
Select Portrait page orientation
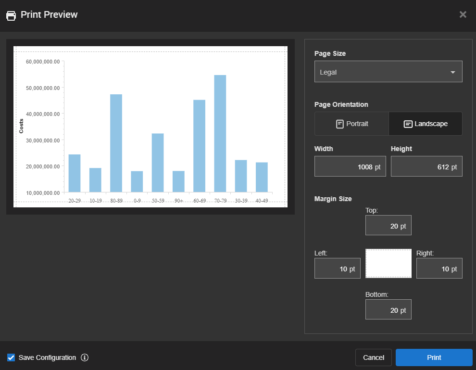coord(351,124)
